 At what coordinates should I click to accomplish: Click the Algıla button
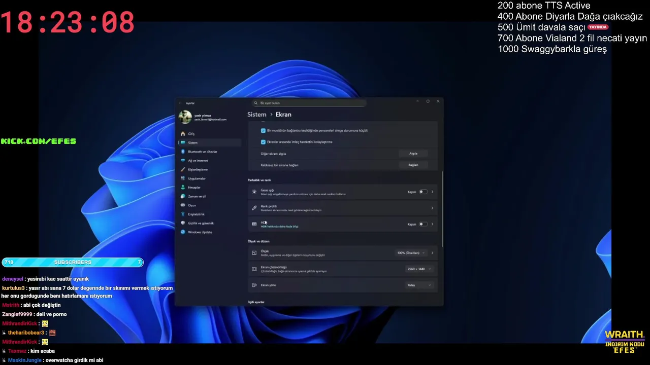pos(413,153)
